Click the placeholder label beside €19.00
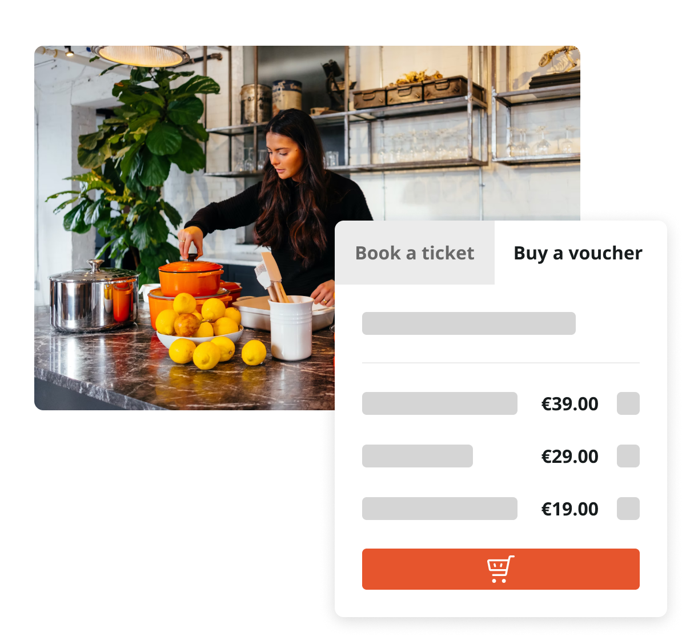 440,509
